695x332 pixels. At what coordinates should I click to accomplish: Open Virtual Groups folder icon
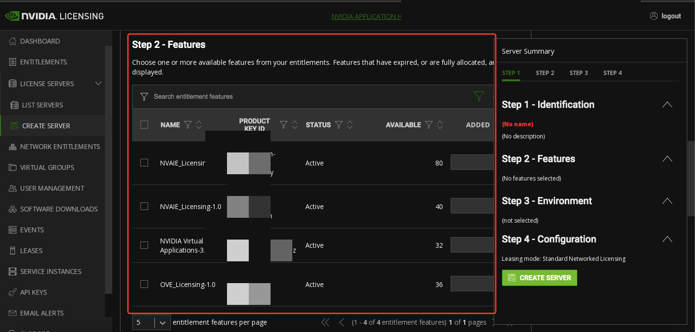coord(13,167)
